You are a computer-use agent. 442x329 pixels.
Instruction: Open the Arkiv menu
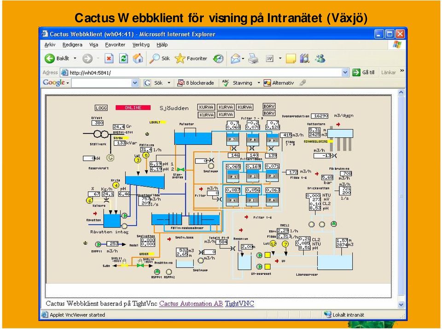pyautogui.click(x=50, y=45)
